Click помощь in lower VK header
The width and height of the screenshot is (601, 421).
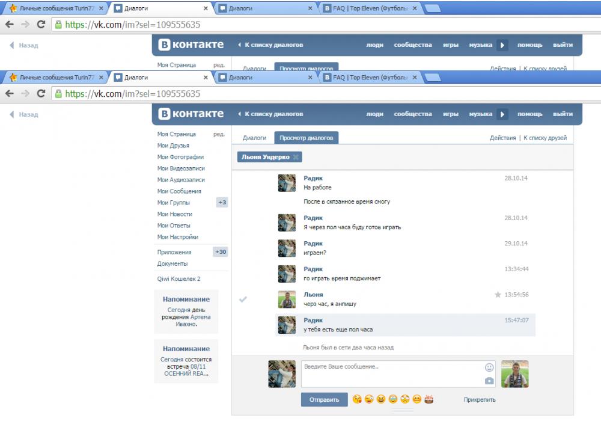[x=529, y=114]
